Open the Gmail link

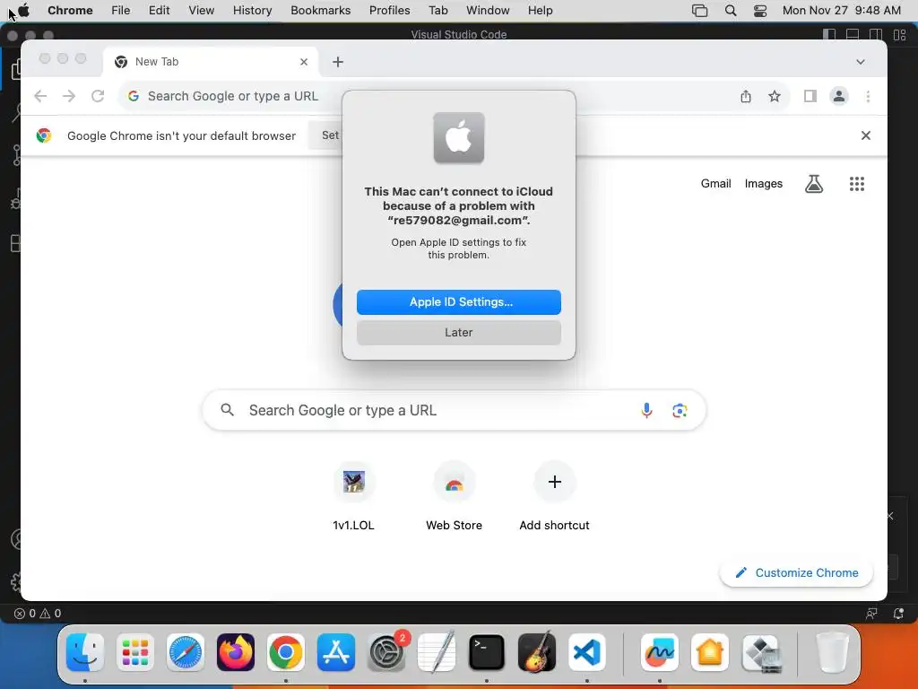715,183
